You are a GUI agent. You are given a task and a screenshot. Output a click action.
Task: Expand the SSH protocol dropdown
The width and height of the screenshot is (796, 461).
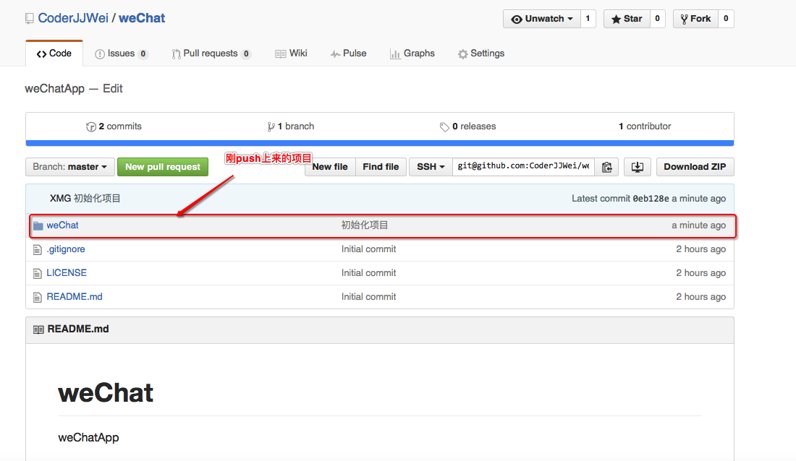431,167
